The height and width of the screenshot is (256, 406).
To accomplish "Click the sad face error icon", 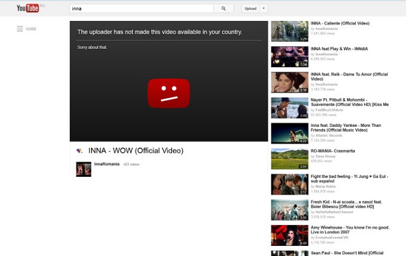I will [x=169, y=93].
